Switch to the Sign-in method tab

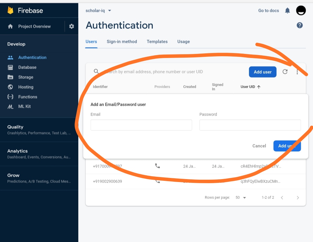pyautogui.click(x=122, y=41)
